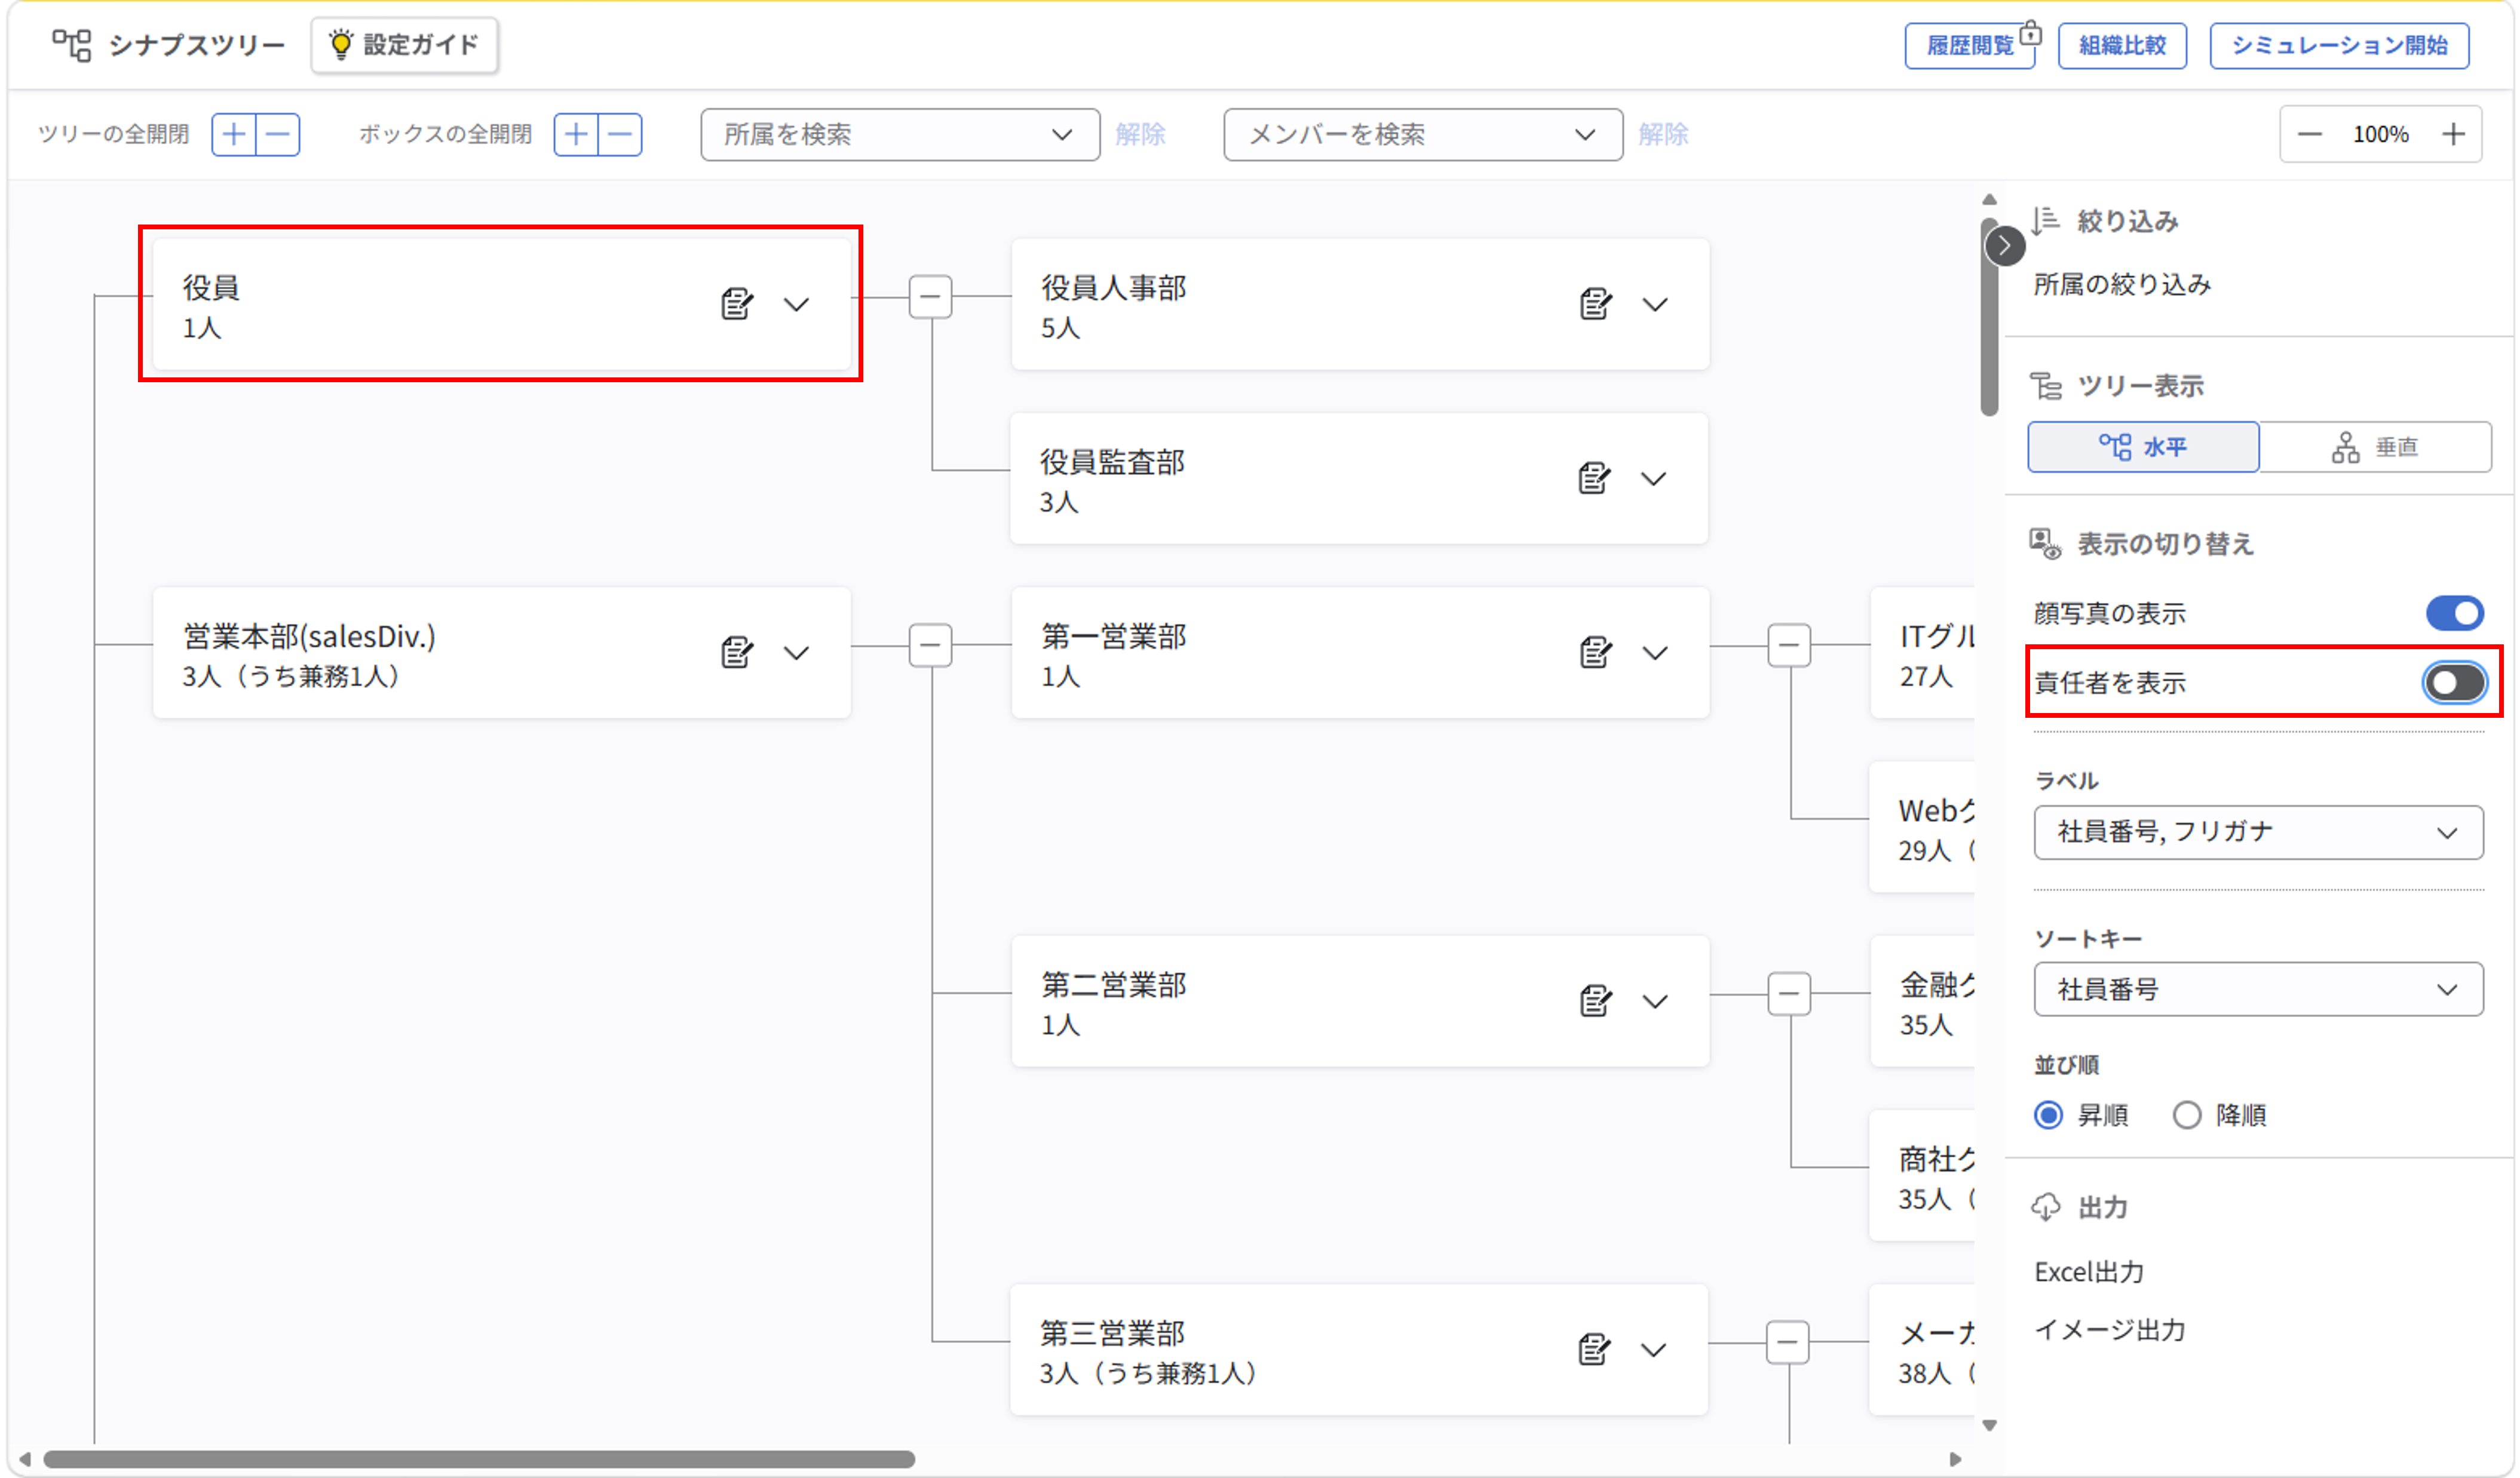Click the edit note icon on 役員人事部 box
The image size is (2520, 1478).
(1595, 303)
